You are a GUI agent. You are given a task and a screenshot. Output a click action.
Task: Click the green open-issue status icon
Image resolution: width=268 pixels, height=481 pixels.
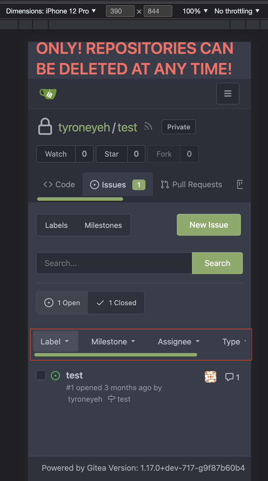click(55, 375)
